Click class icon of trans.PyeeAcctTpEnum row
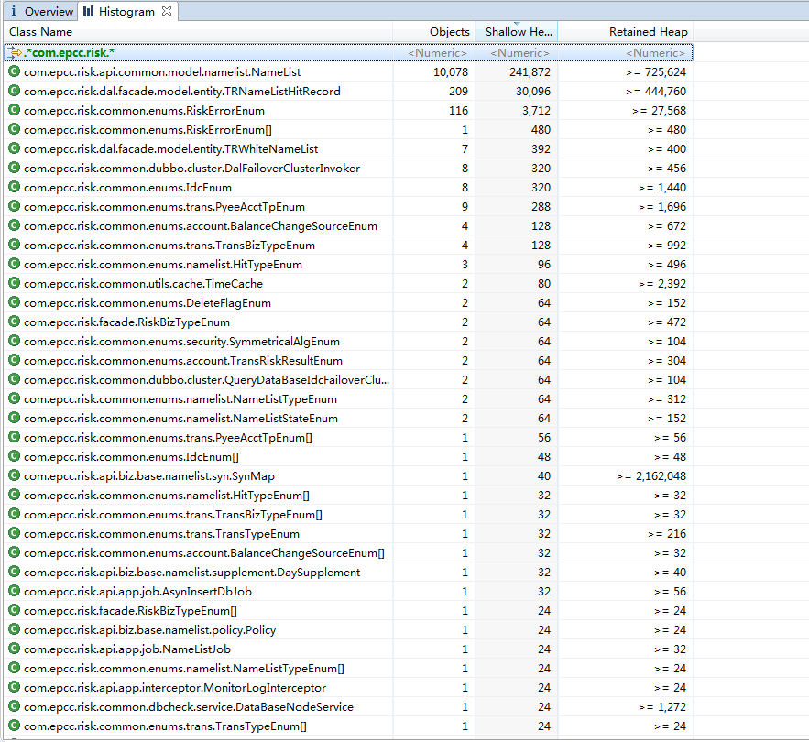This screenshot has height=742, width=809. click(x=15, y=206)
